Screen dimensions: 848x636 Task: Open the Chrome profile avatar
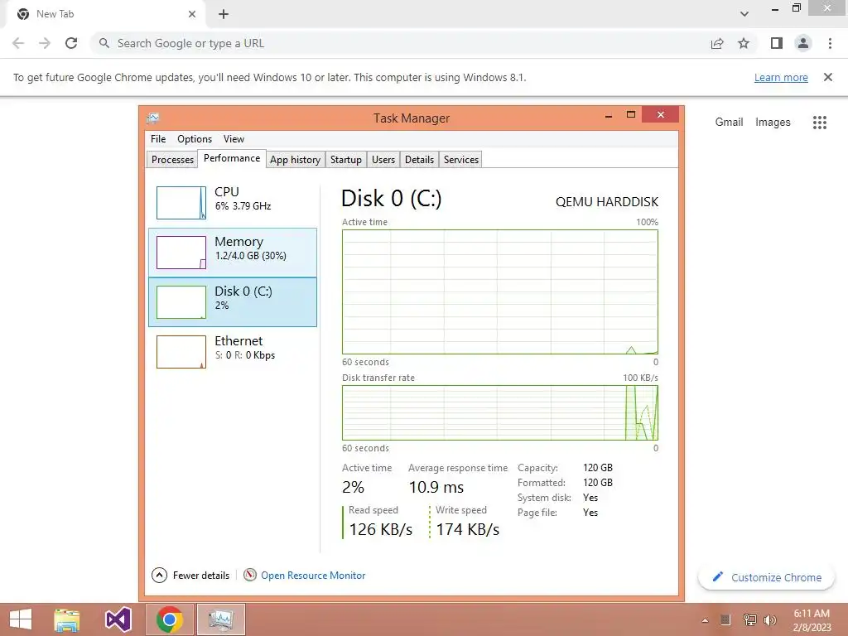(x=803, y=43)
